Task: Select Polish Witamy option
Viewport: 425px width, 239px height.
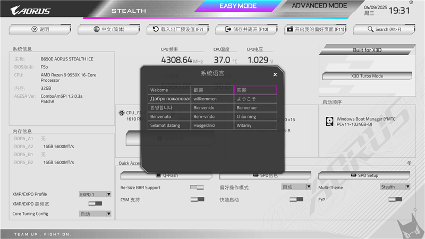Action: pos(256,125)
